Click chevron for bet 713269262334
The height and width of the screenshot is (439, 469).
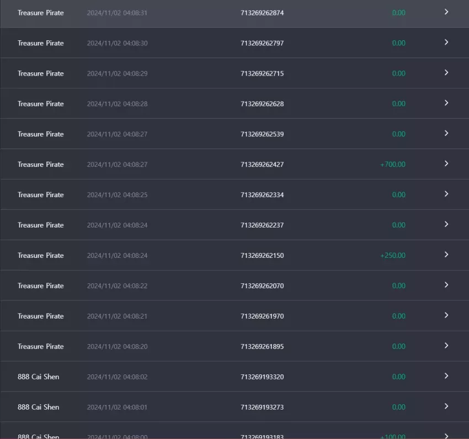(446, 194)
